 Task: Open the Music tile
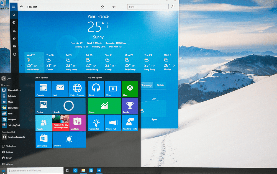[x=96, y=89]
